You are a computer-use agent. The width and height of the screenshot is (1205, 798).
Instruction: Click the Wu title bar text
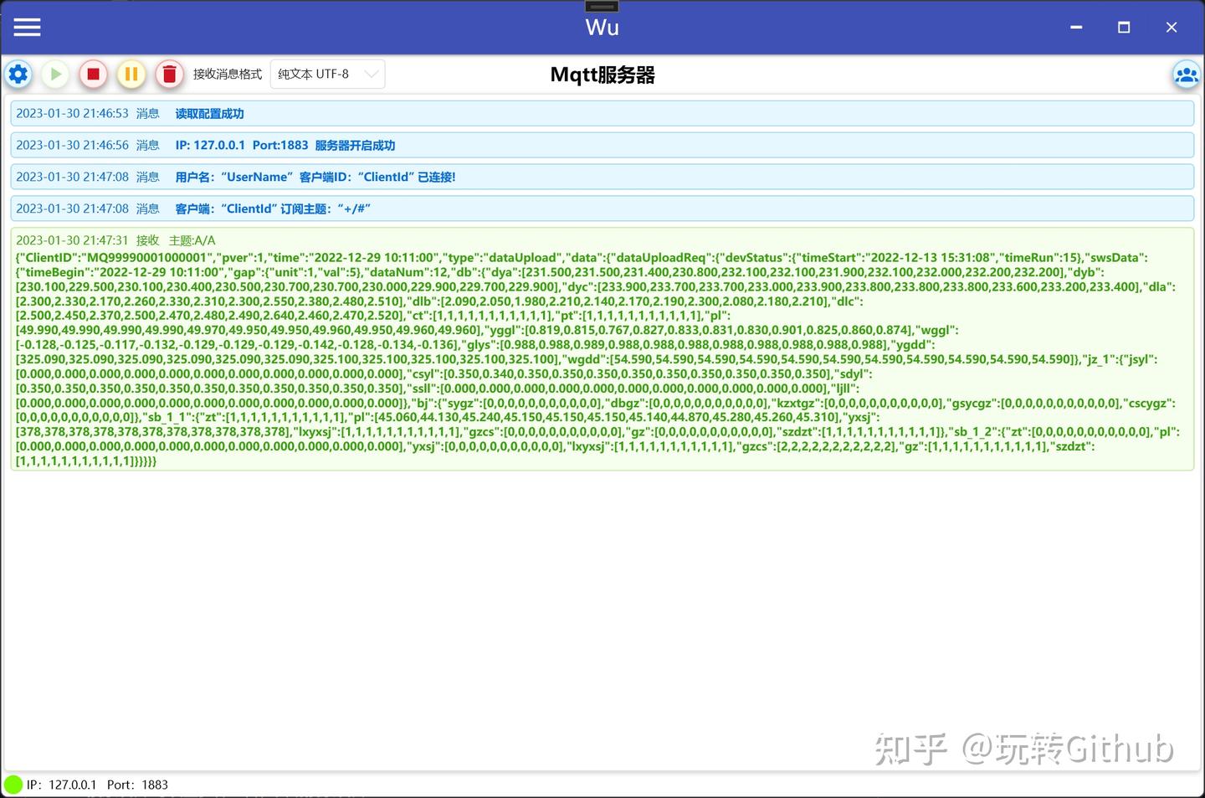(602, 27)
